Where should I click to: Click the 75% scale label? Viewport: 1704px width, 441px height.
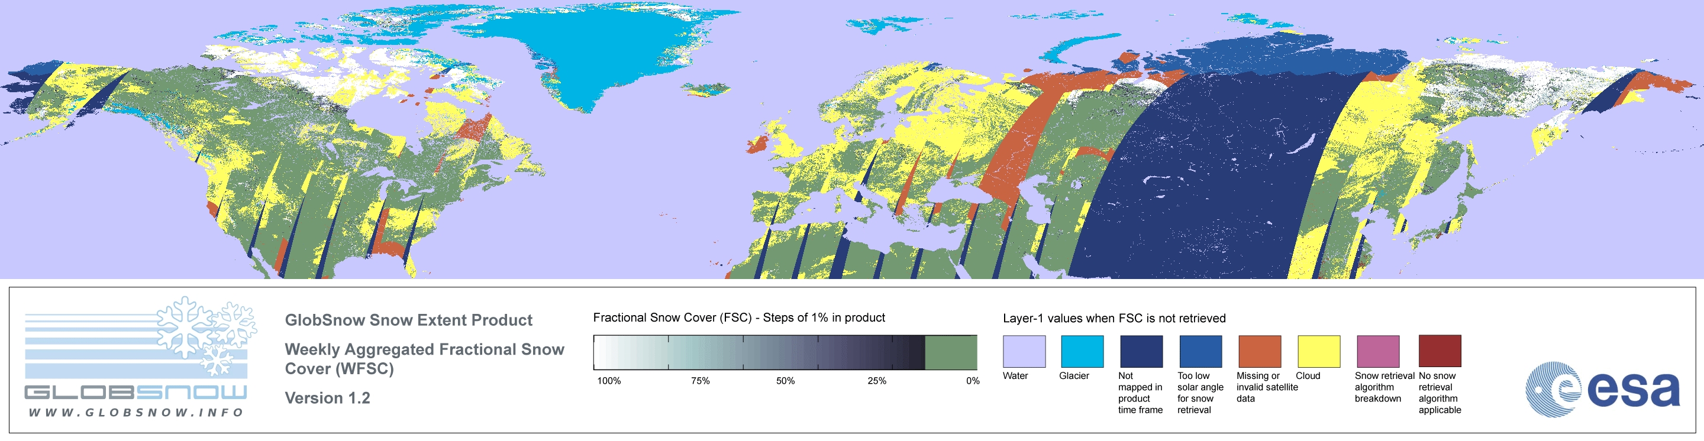pyautogui.click(x=700, y=381)
